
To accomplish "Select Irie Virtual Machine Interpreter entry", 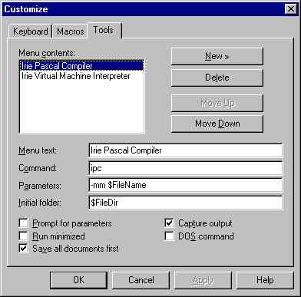I will 81,76.
